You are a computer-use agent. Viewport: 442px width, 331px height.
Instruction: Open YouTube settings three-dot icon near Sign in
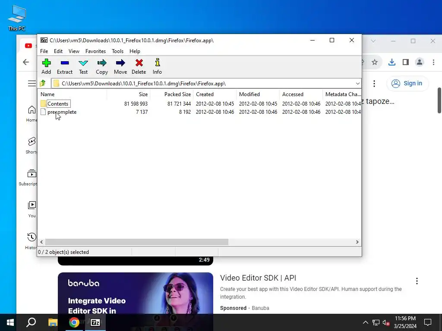pyautogui.click(x=374, y=83)
